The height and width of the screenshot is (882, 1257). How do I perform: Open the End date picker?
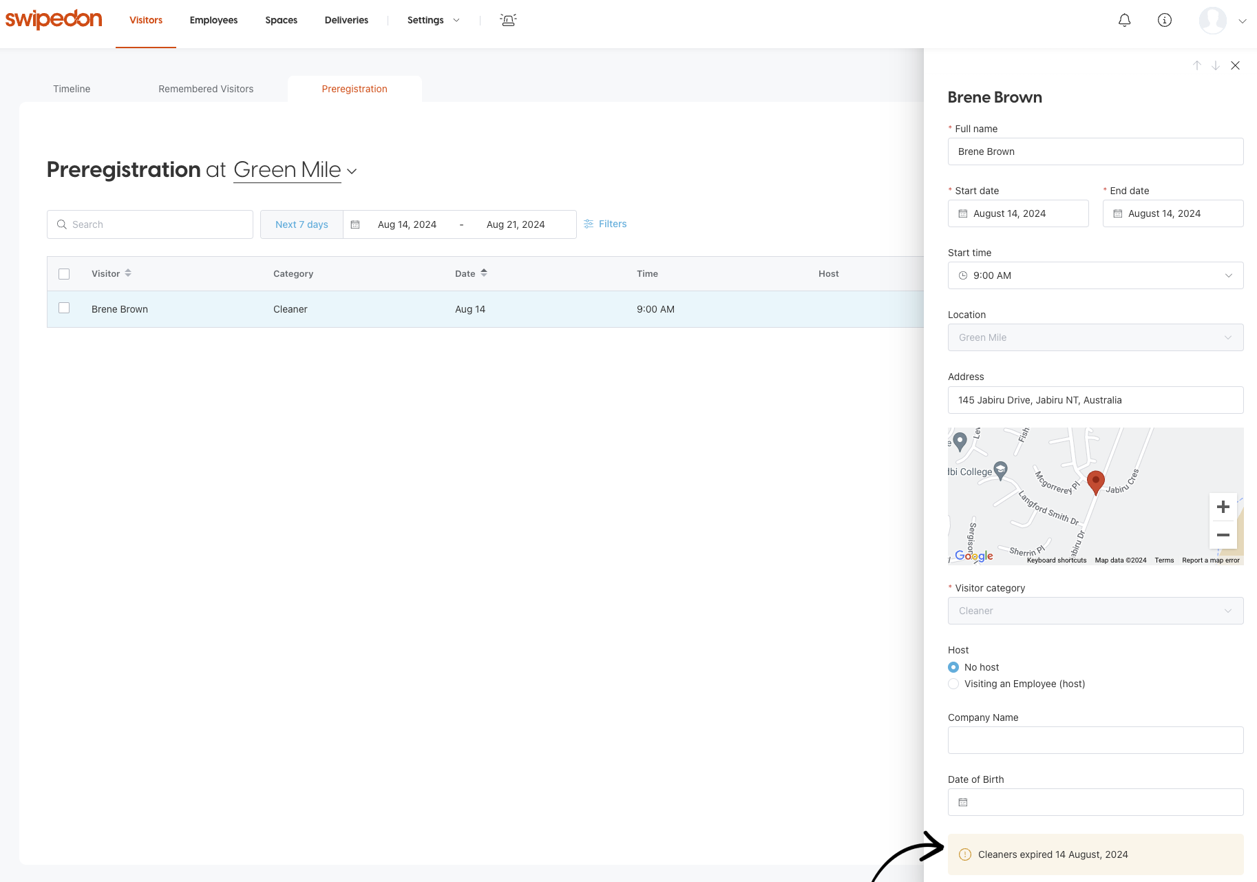[1173, 213]
